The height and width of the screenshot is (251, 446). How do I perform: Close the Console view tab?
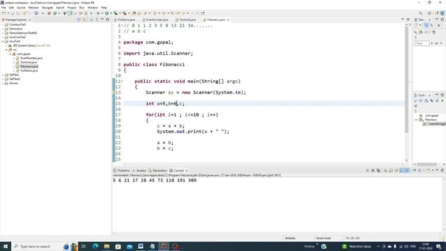187,170
